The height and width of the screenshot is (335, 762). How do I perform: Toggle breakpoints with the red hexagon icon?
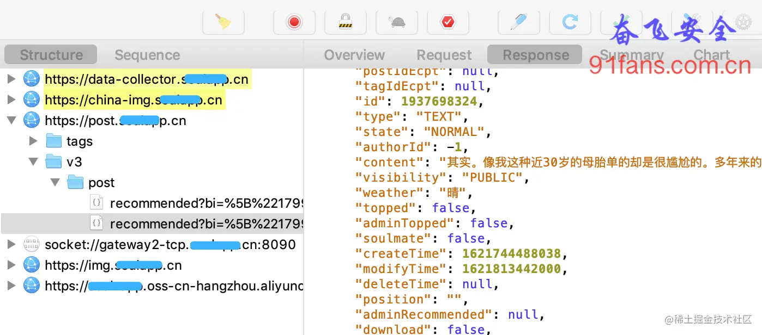pyautogui.click(x=448, y=22)
